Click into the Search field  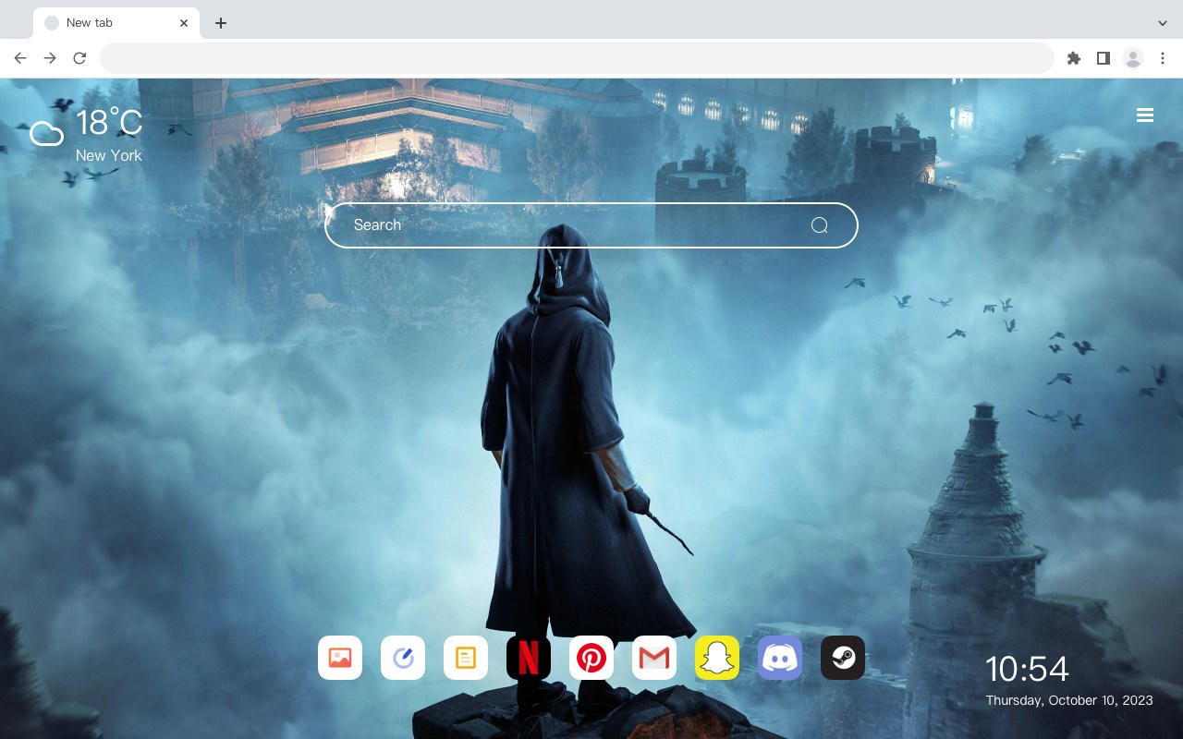pos(591,225)
